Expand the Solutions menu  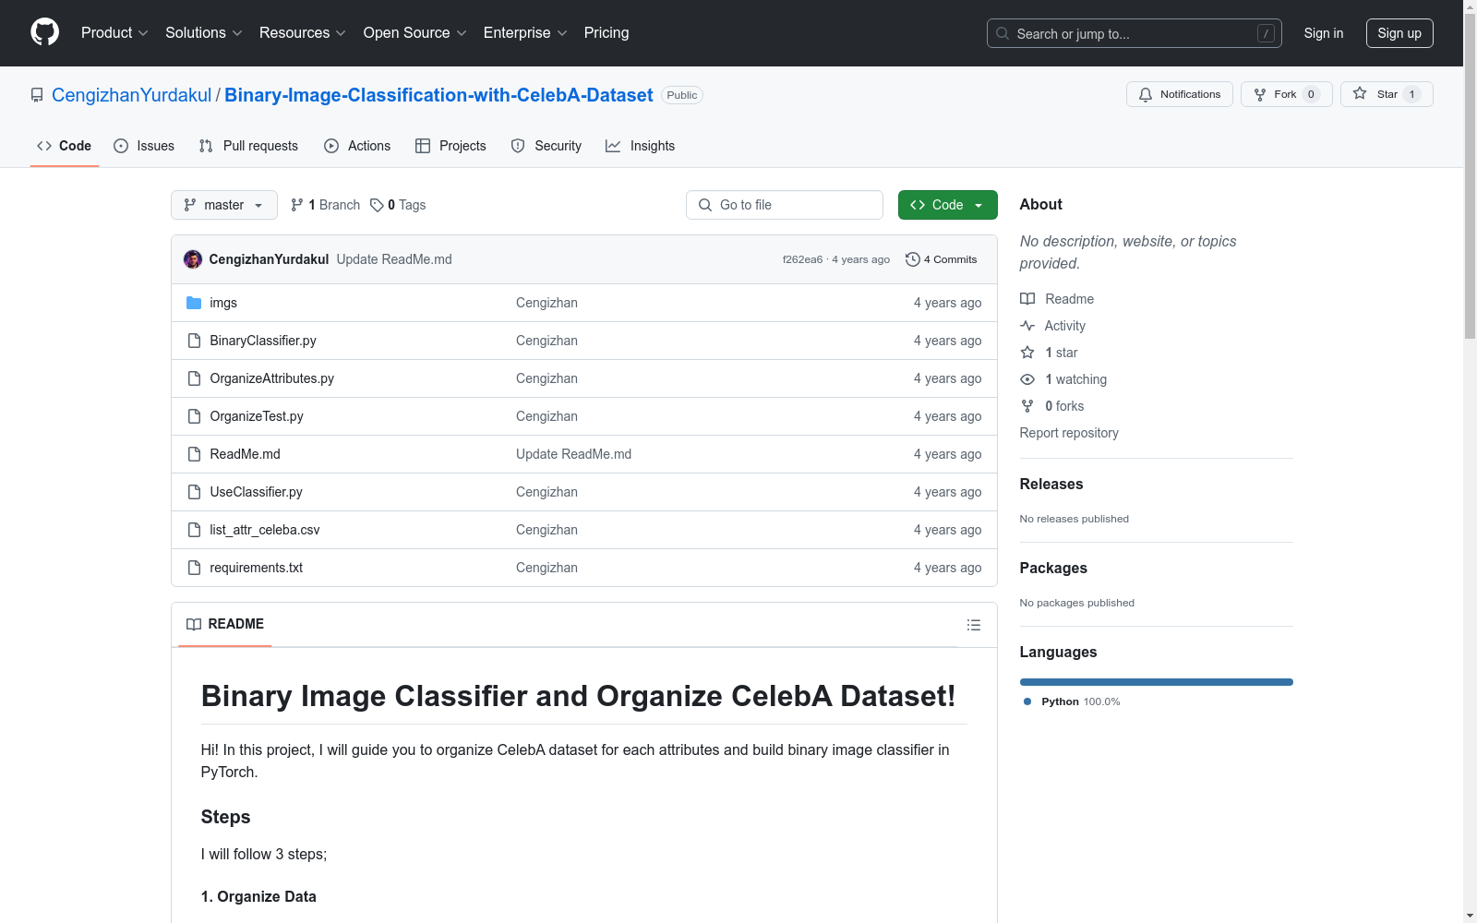(x=204, y=32)
